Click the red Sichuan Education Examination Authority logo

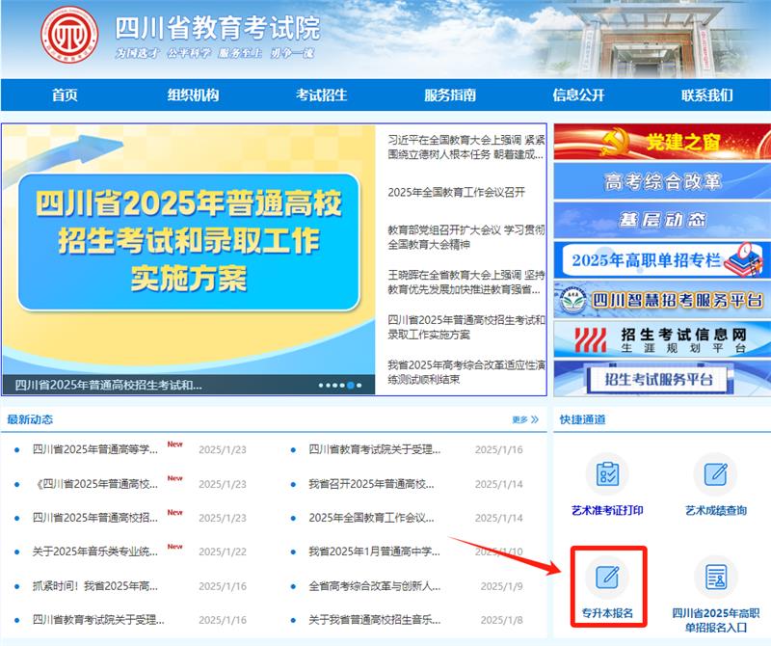pos(69,35)
